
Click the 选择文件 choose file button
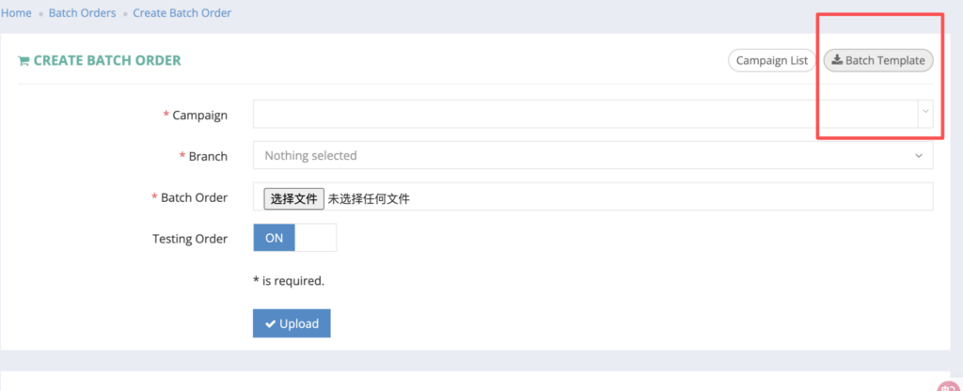pyautogui.click(x=293, y=198)
